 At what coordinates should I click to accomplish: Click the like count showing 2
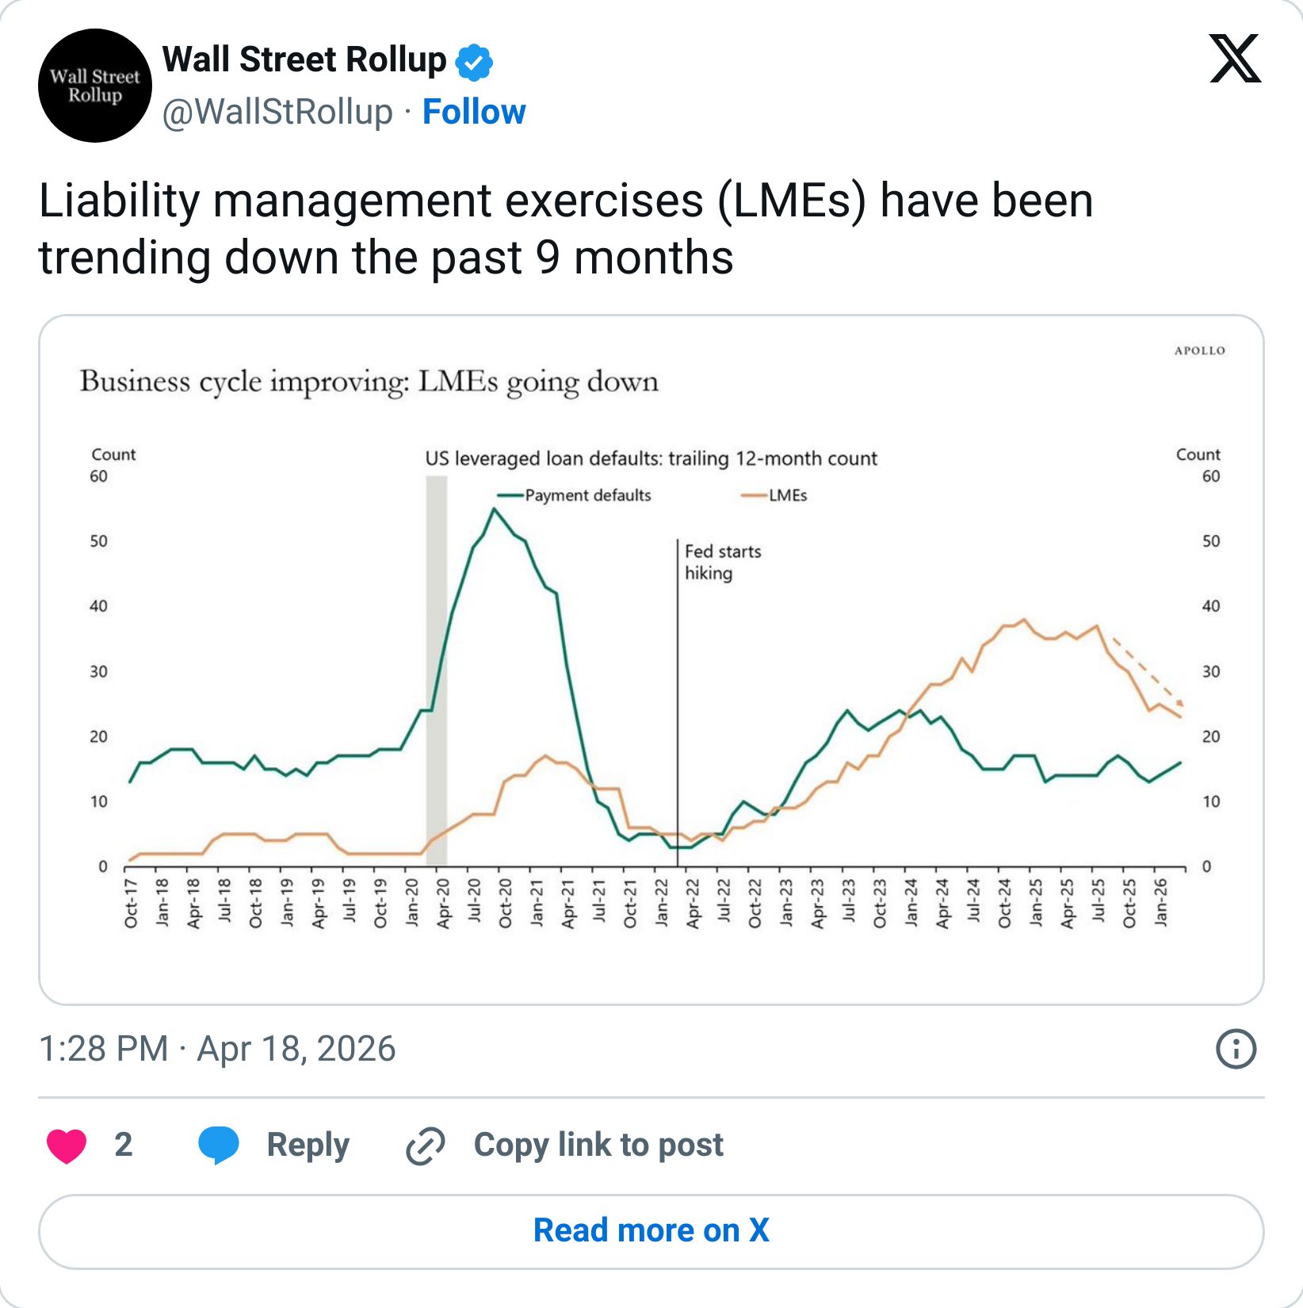[x=123, y=1144]
